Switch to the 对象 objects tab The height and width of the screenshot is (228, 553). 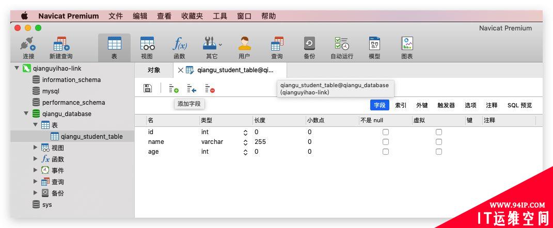click(154, 70)
